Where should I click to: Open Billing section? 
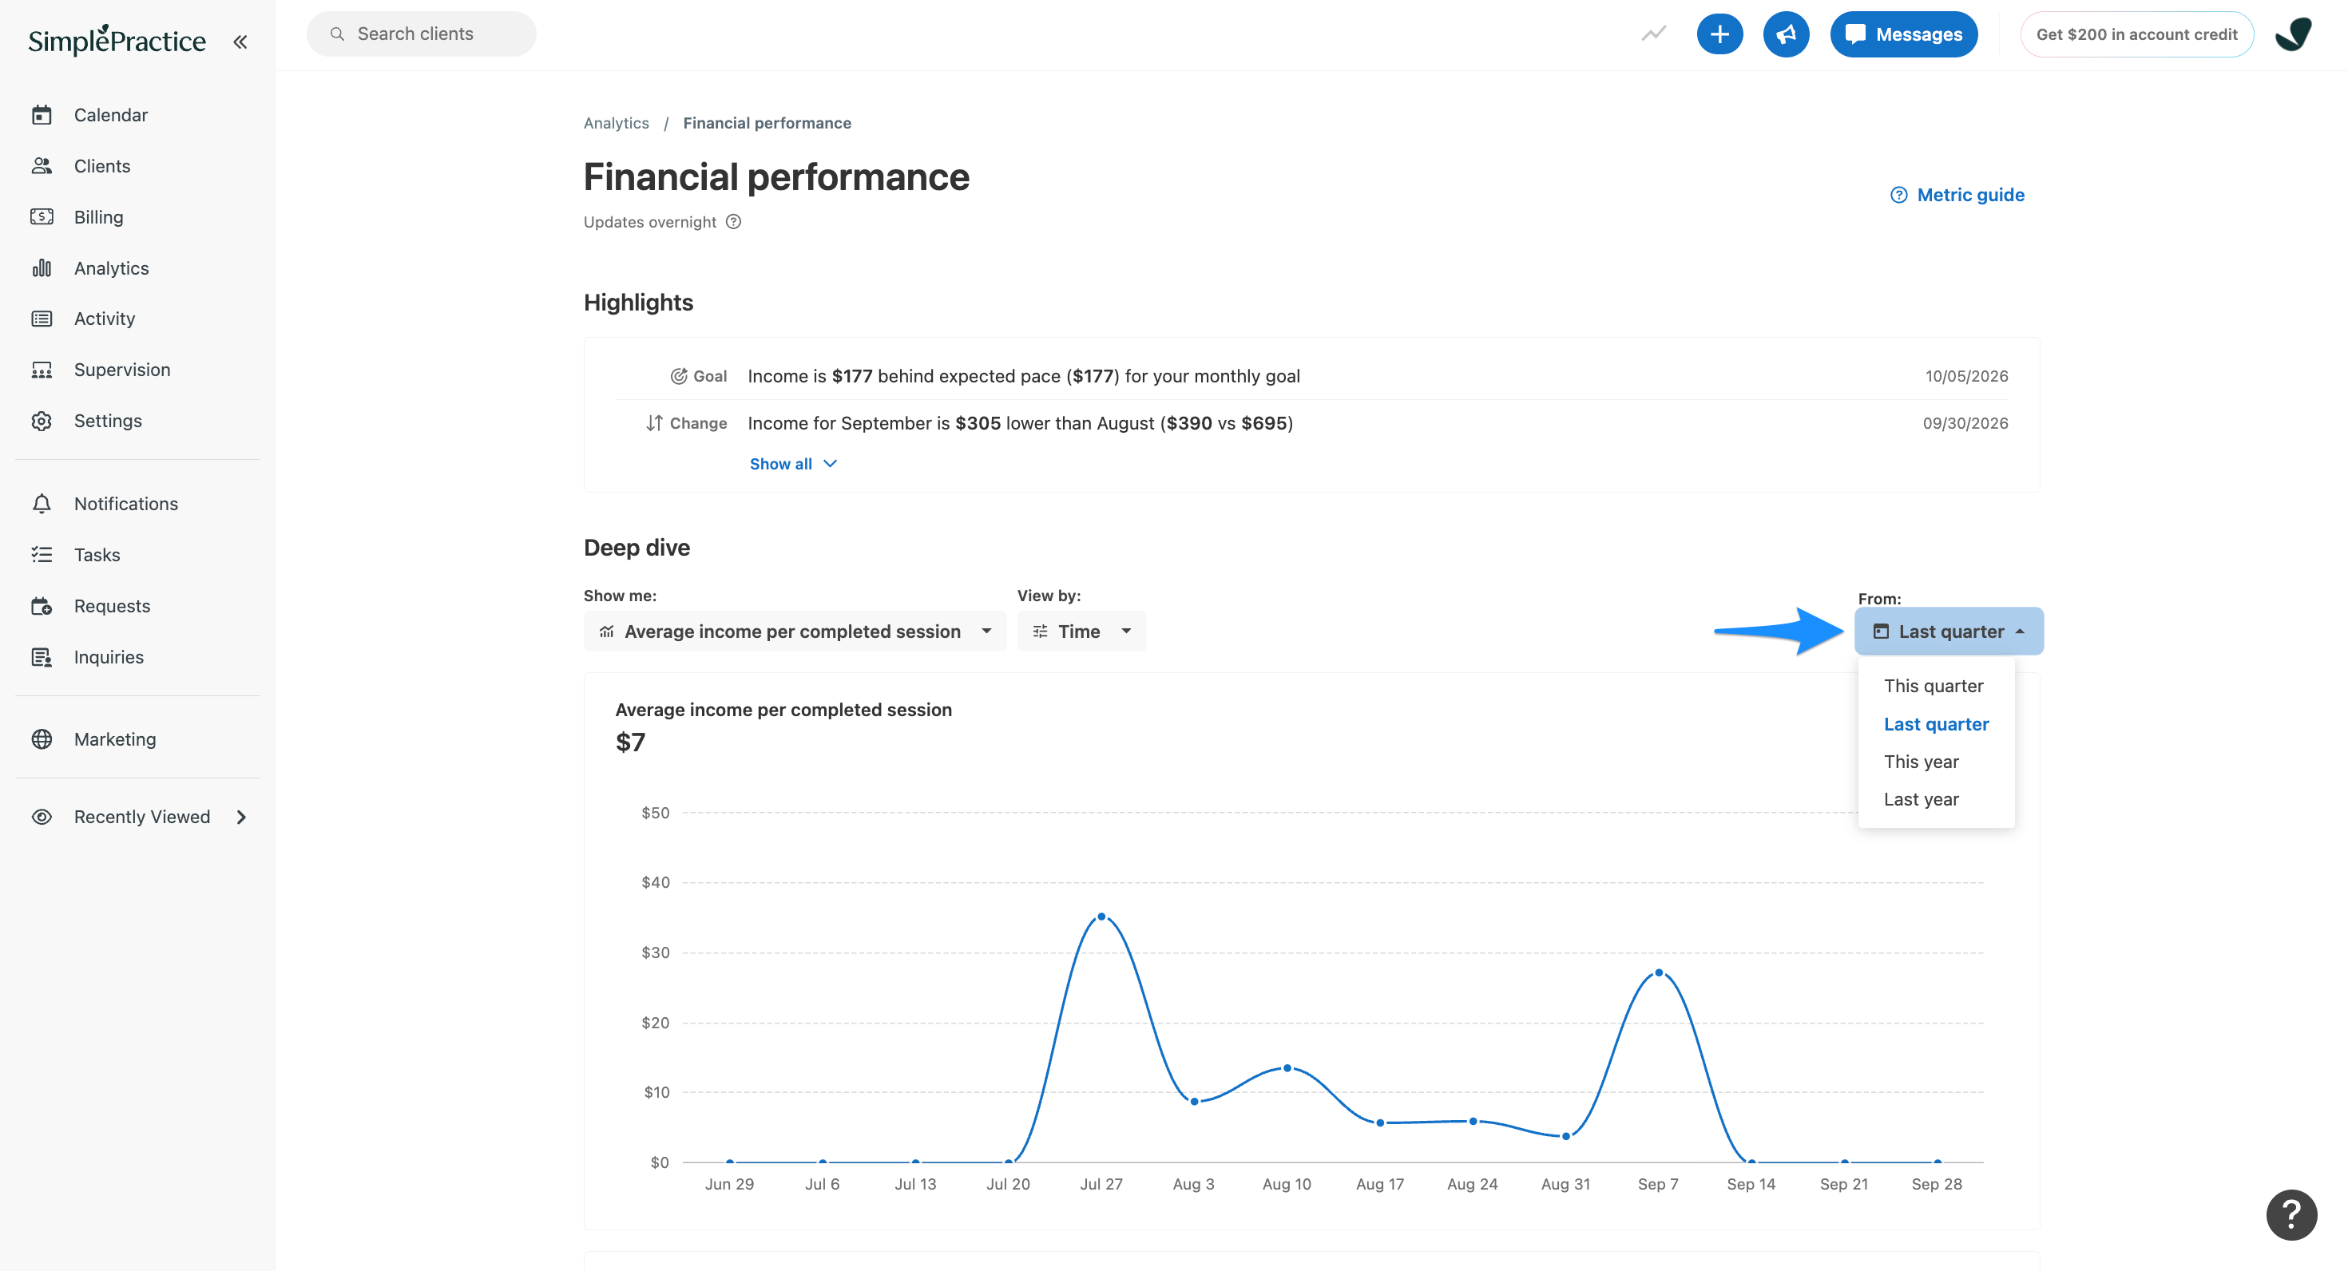coord(97,217)
